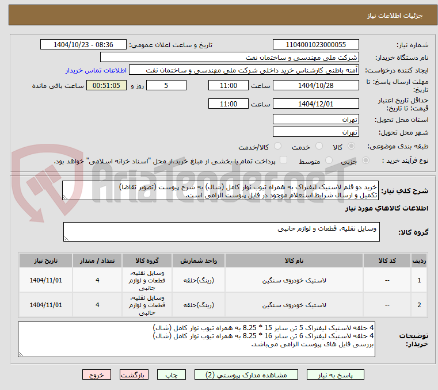Click row 1 goods group cell

click(x=147, y=280)
